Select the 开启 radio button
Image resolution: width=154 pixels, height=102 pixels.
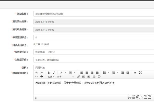click(x=34, y=44)
